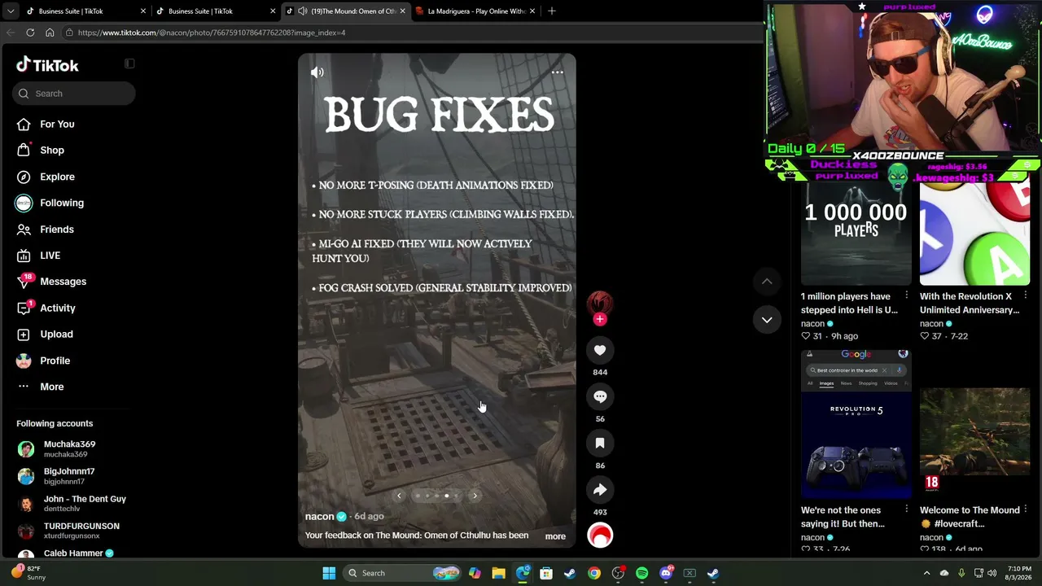Click the browser address bar URL
Screen dimensions: 1042x586
(212, 33)
